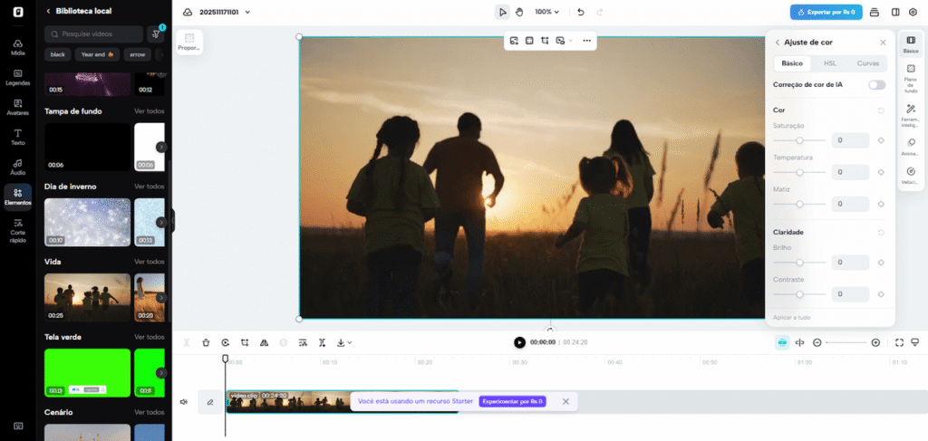Screen dimensions: 928x441
Task: Click the crop icon in timeline toolbar
Action: click(245, 342)
